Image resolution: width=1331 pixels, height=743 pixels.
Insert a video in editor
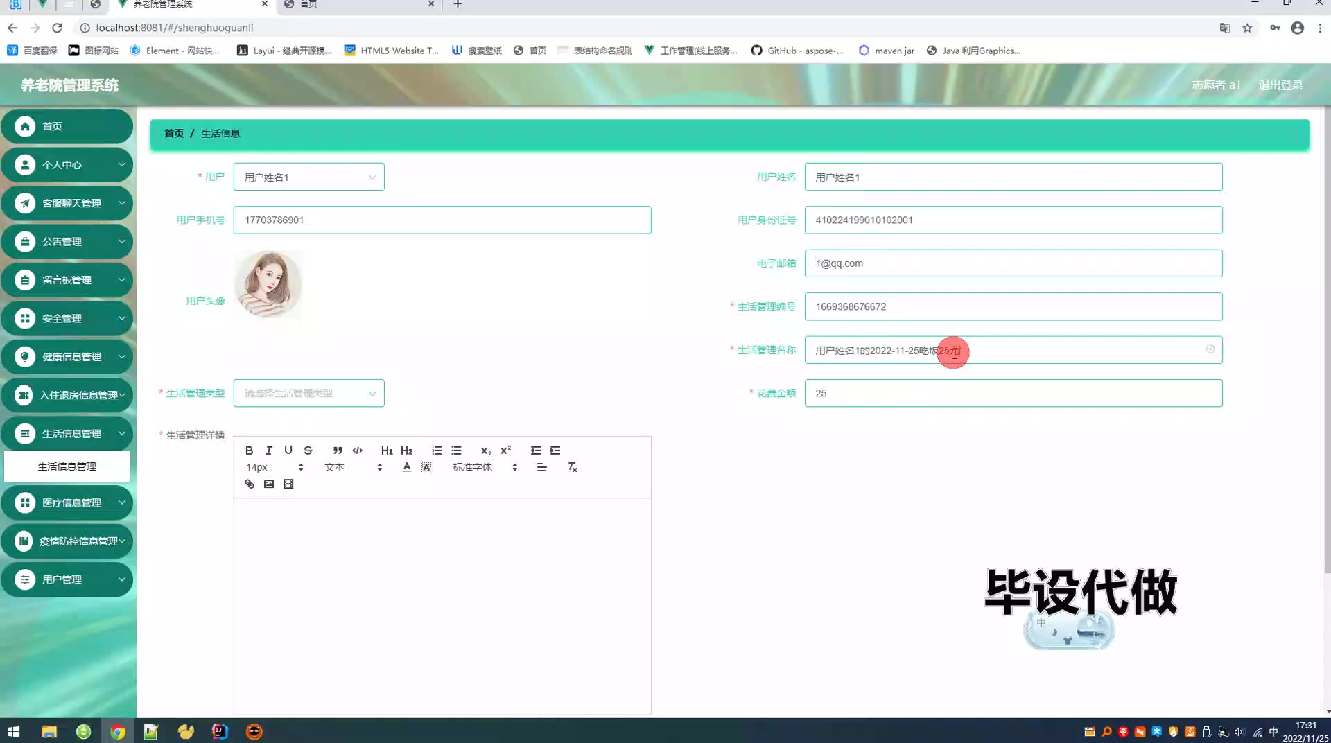(x=288, y=484)
